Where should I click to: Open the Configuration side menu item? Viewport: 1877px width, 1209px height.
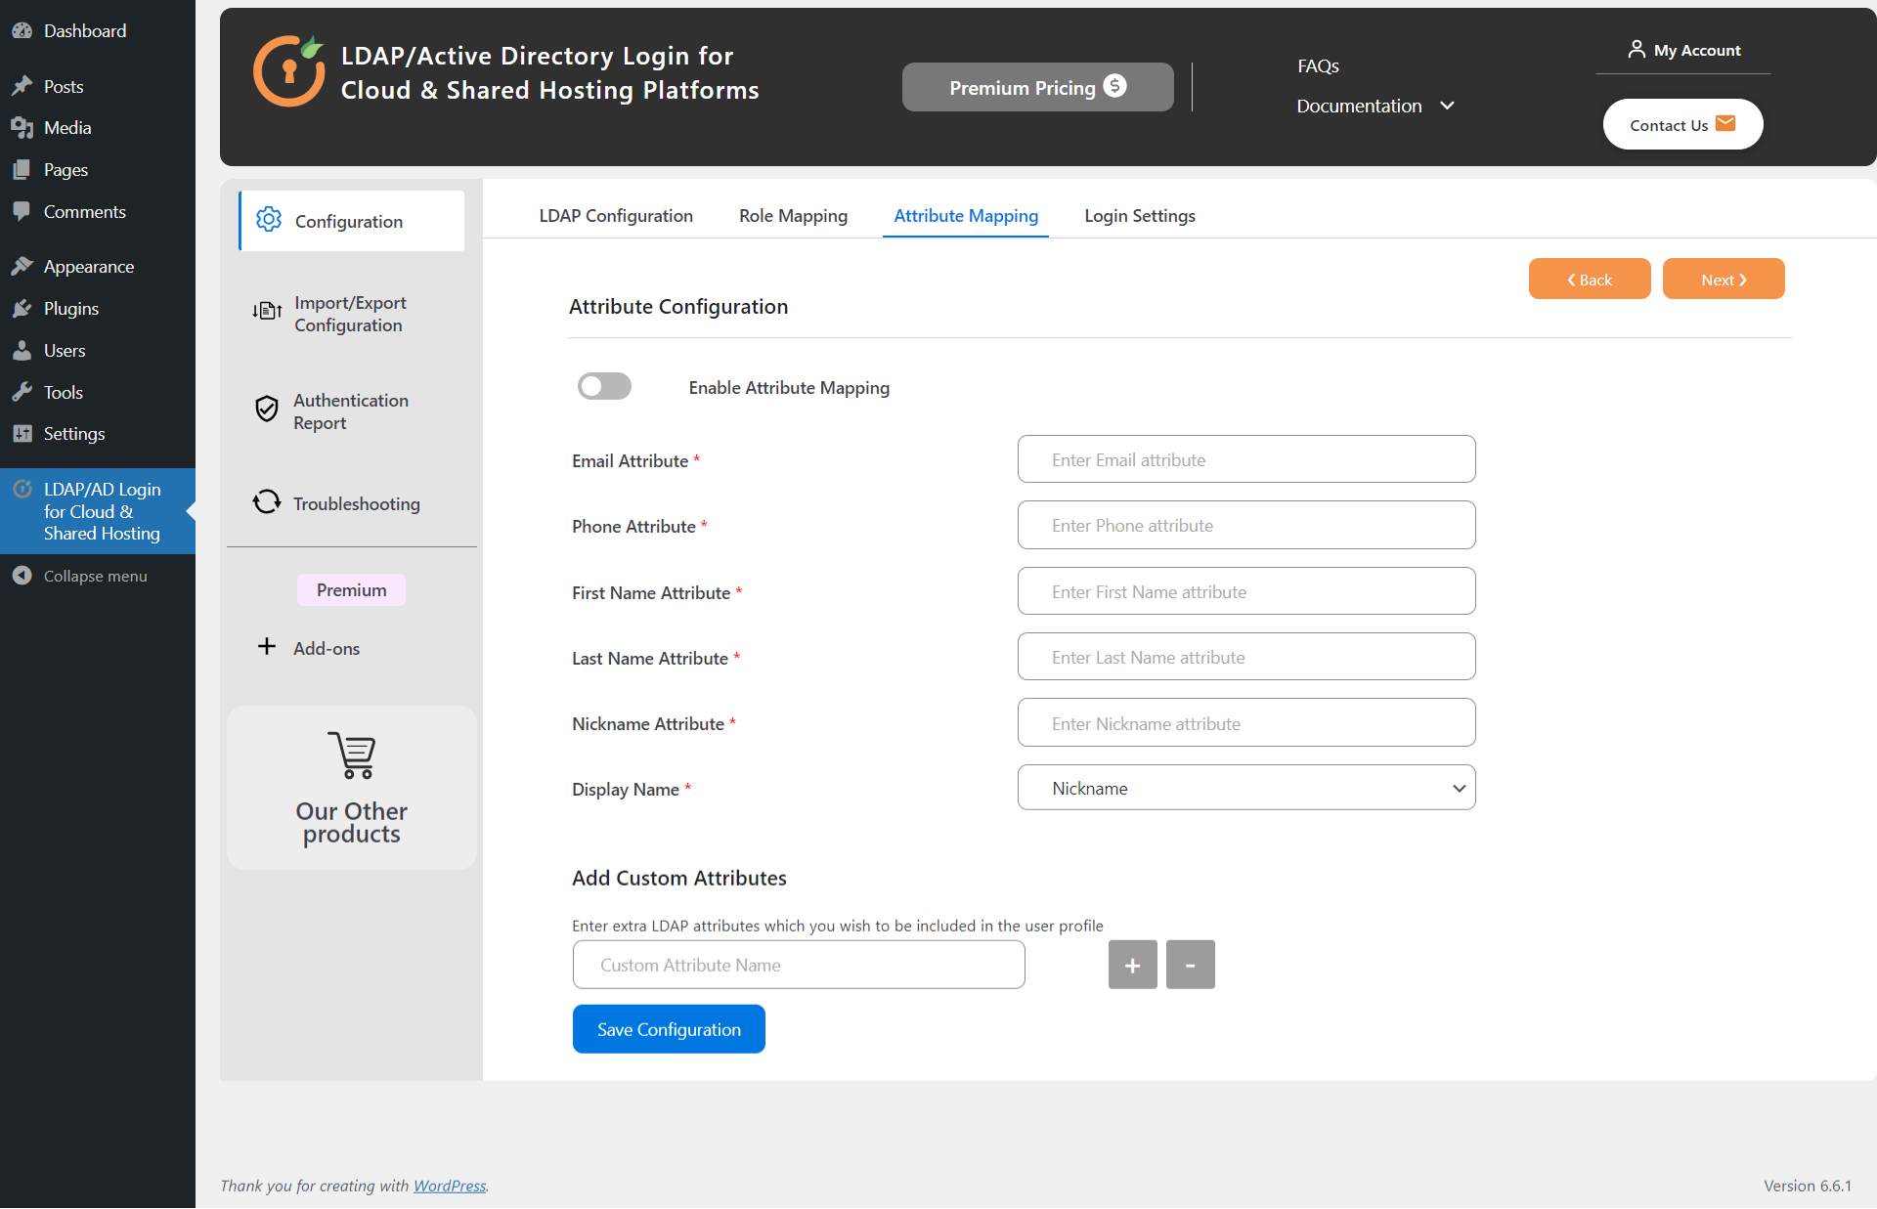click(x=352, y=221)
